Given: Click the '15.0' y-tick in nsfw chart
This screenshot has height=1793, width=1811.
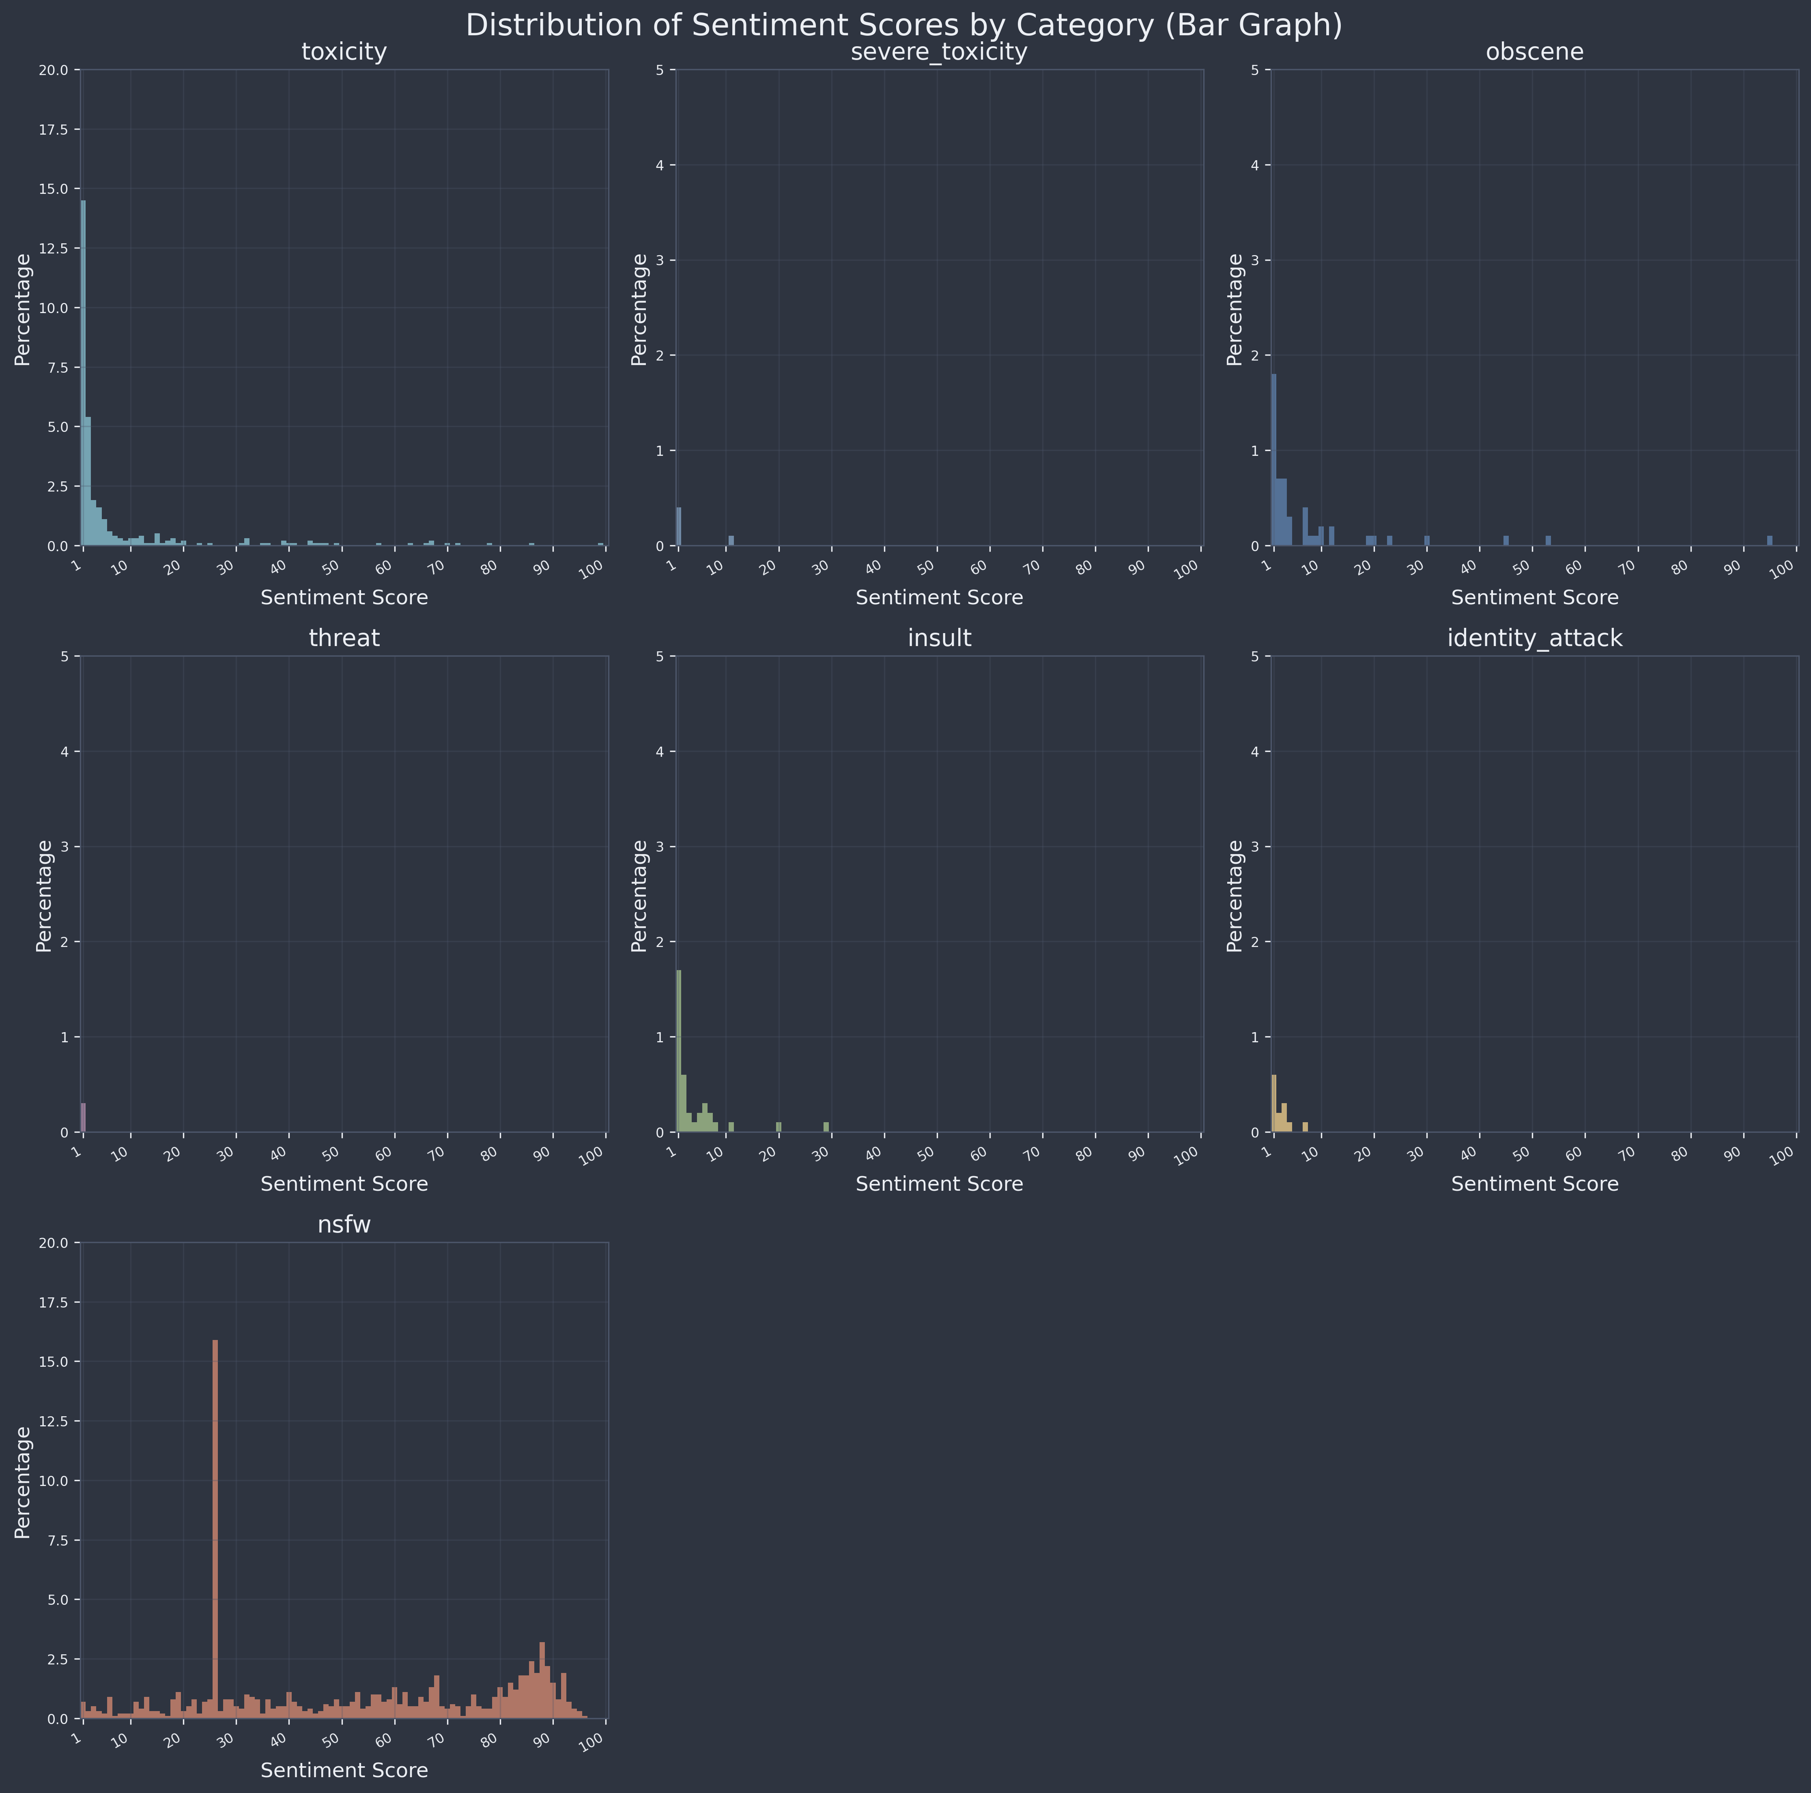Looking at the screenshot, I should [x=57, y=1362].
